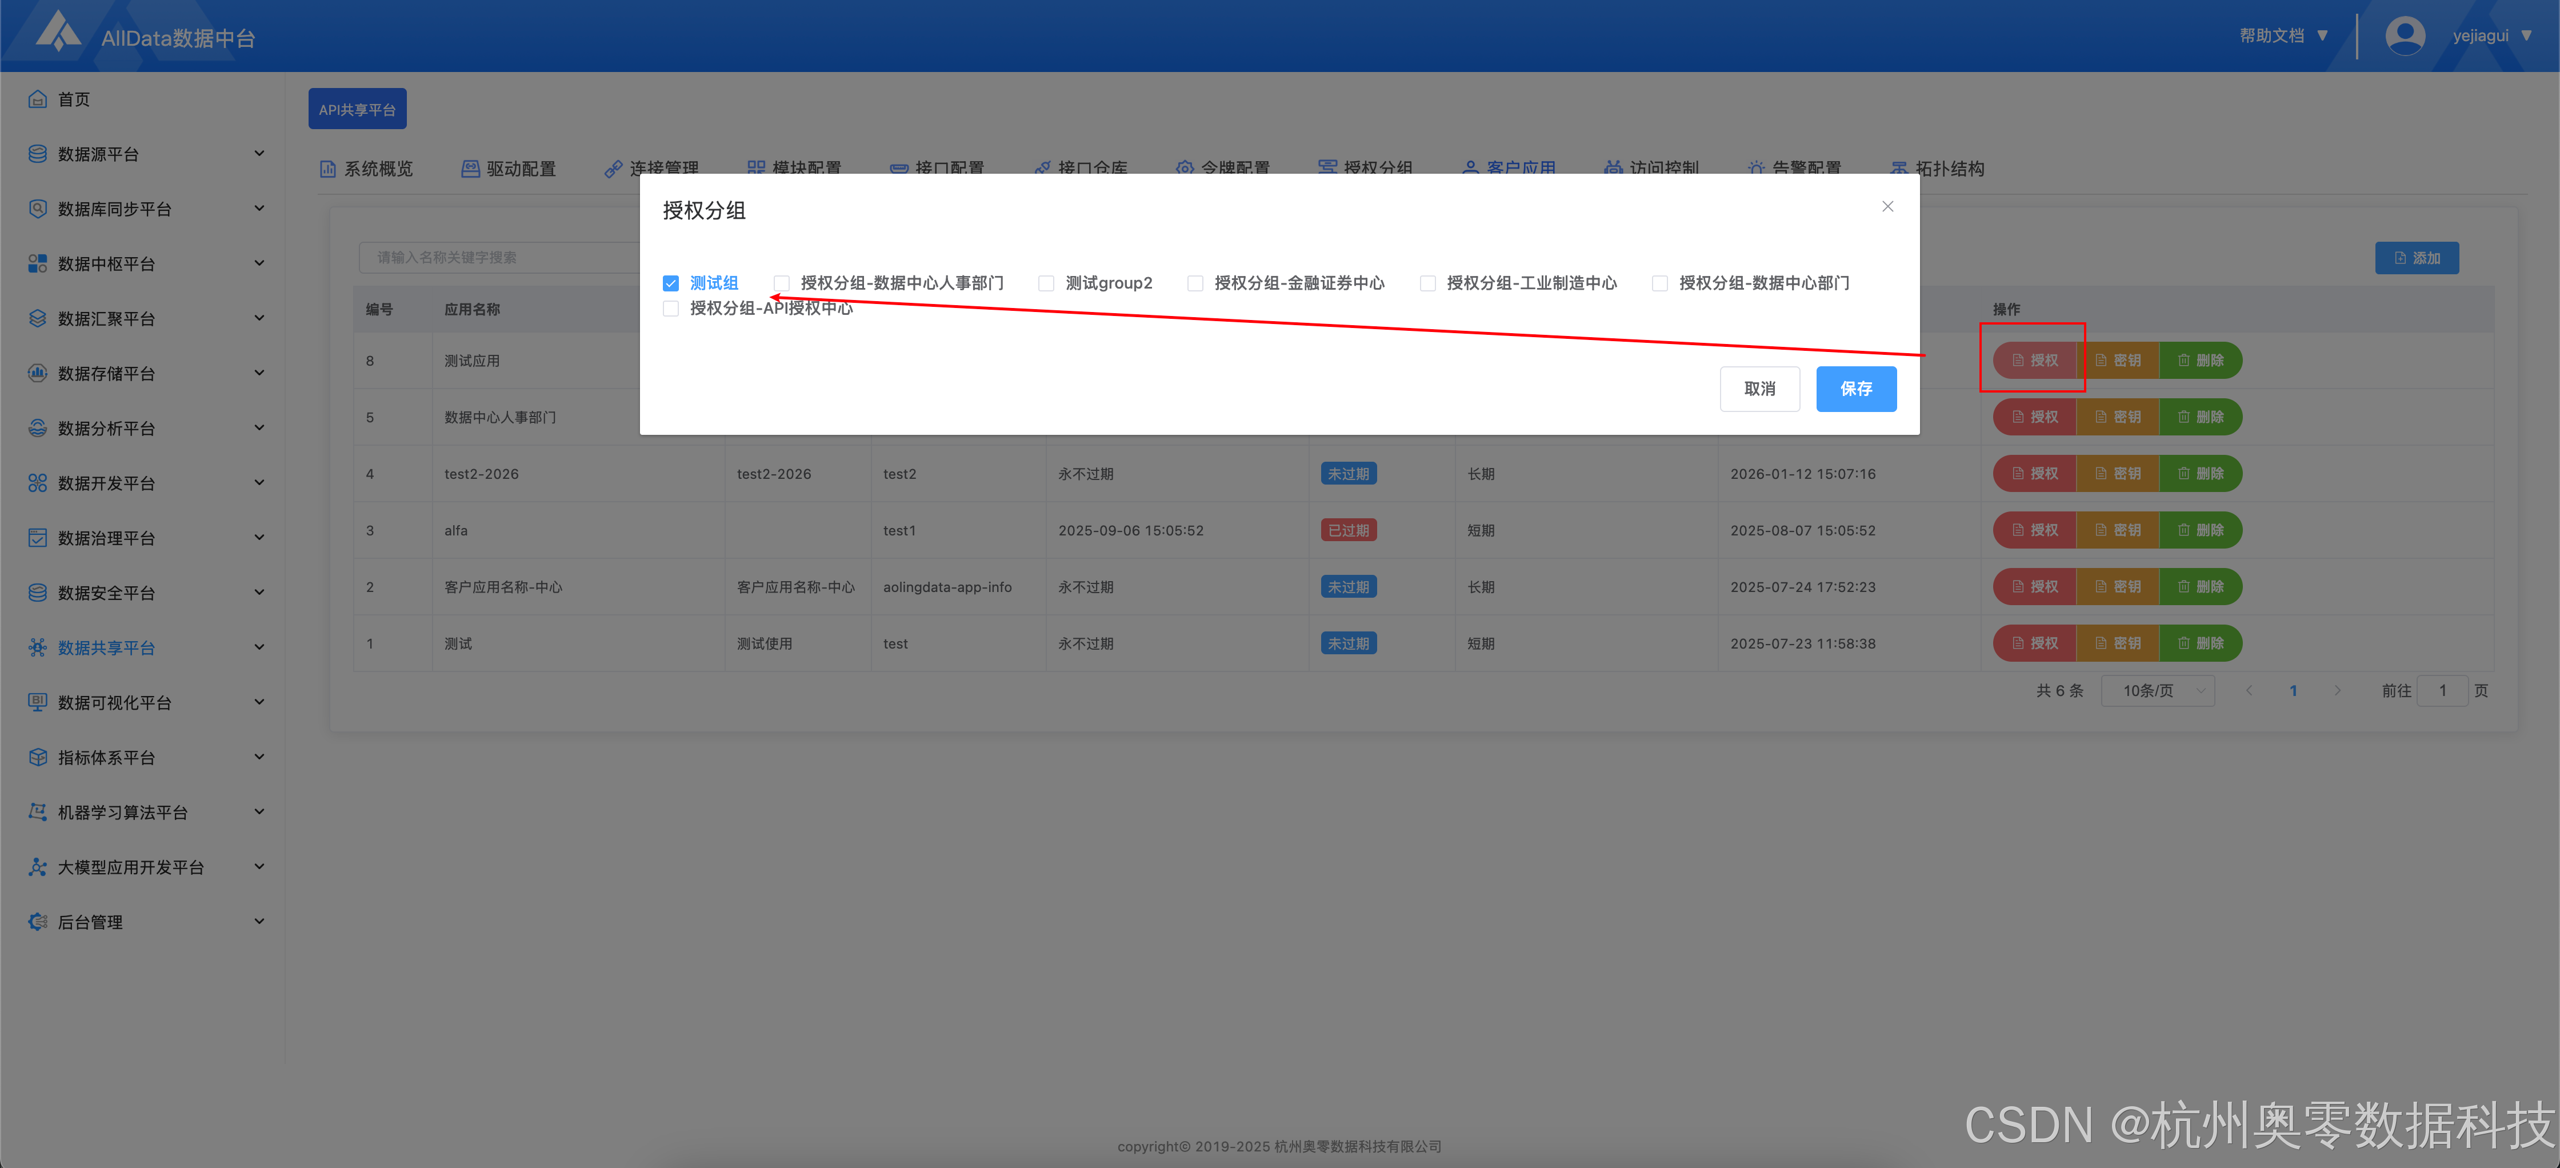Uncheck the 测试组 checkbox
2560x1168 pixels.
coord(671,283)
